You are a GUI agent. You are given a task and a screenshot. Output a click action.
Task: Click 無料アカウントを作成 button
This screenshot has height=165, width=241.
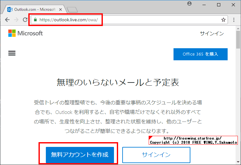pyautogui.click(x=80, y=155)
